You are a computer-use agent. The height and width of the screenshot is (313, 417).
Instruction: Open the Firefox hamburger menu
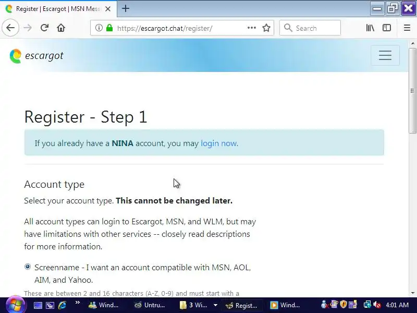[x=407, y=28]
